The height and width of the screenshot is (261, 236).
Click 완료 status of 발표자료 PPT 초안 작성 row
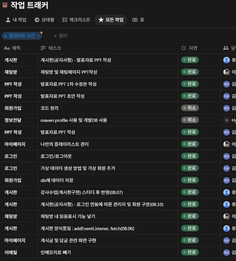(x=190, y=96)
